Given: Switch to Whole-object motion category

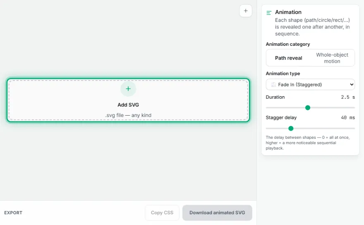Looking at the screenshot, I should pos(332,58).
